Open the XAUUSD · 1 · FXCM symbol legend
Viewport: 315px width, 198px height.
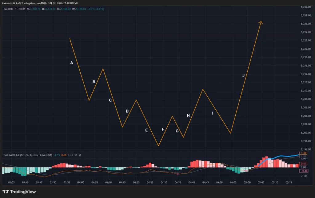pyautogui.click(x=14, y=9)
